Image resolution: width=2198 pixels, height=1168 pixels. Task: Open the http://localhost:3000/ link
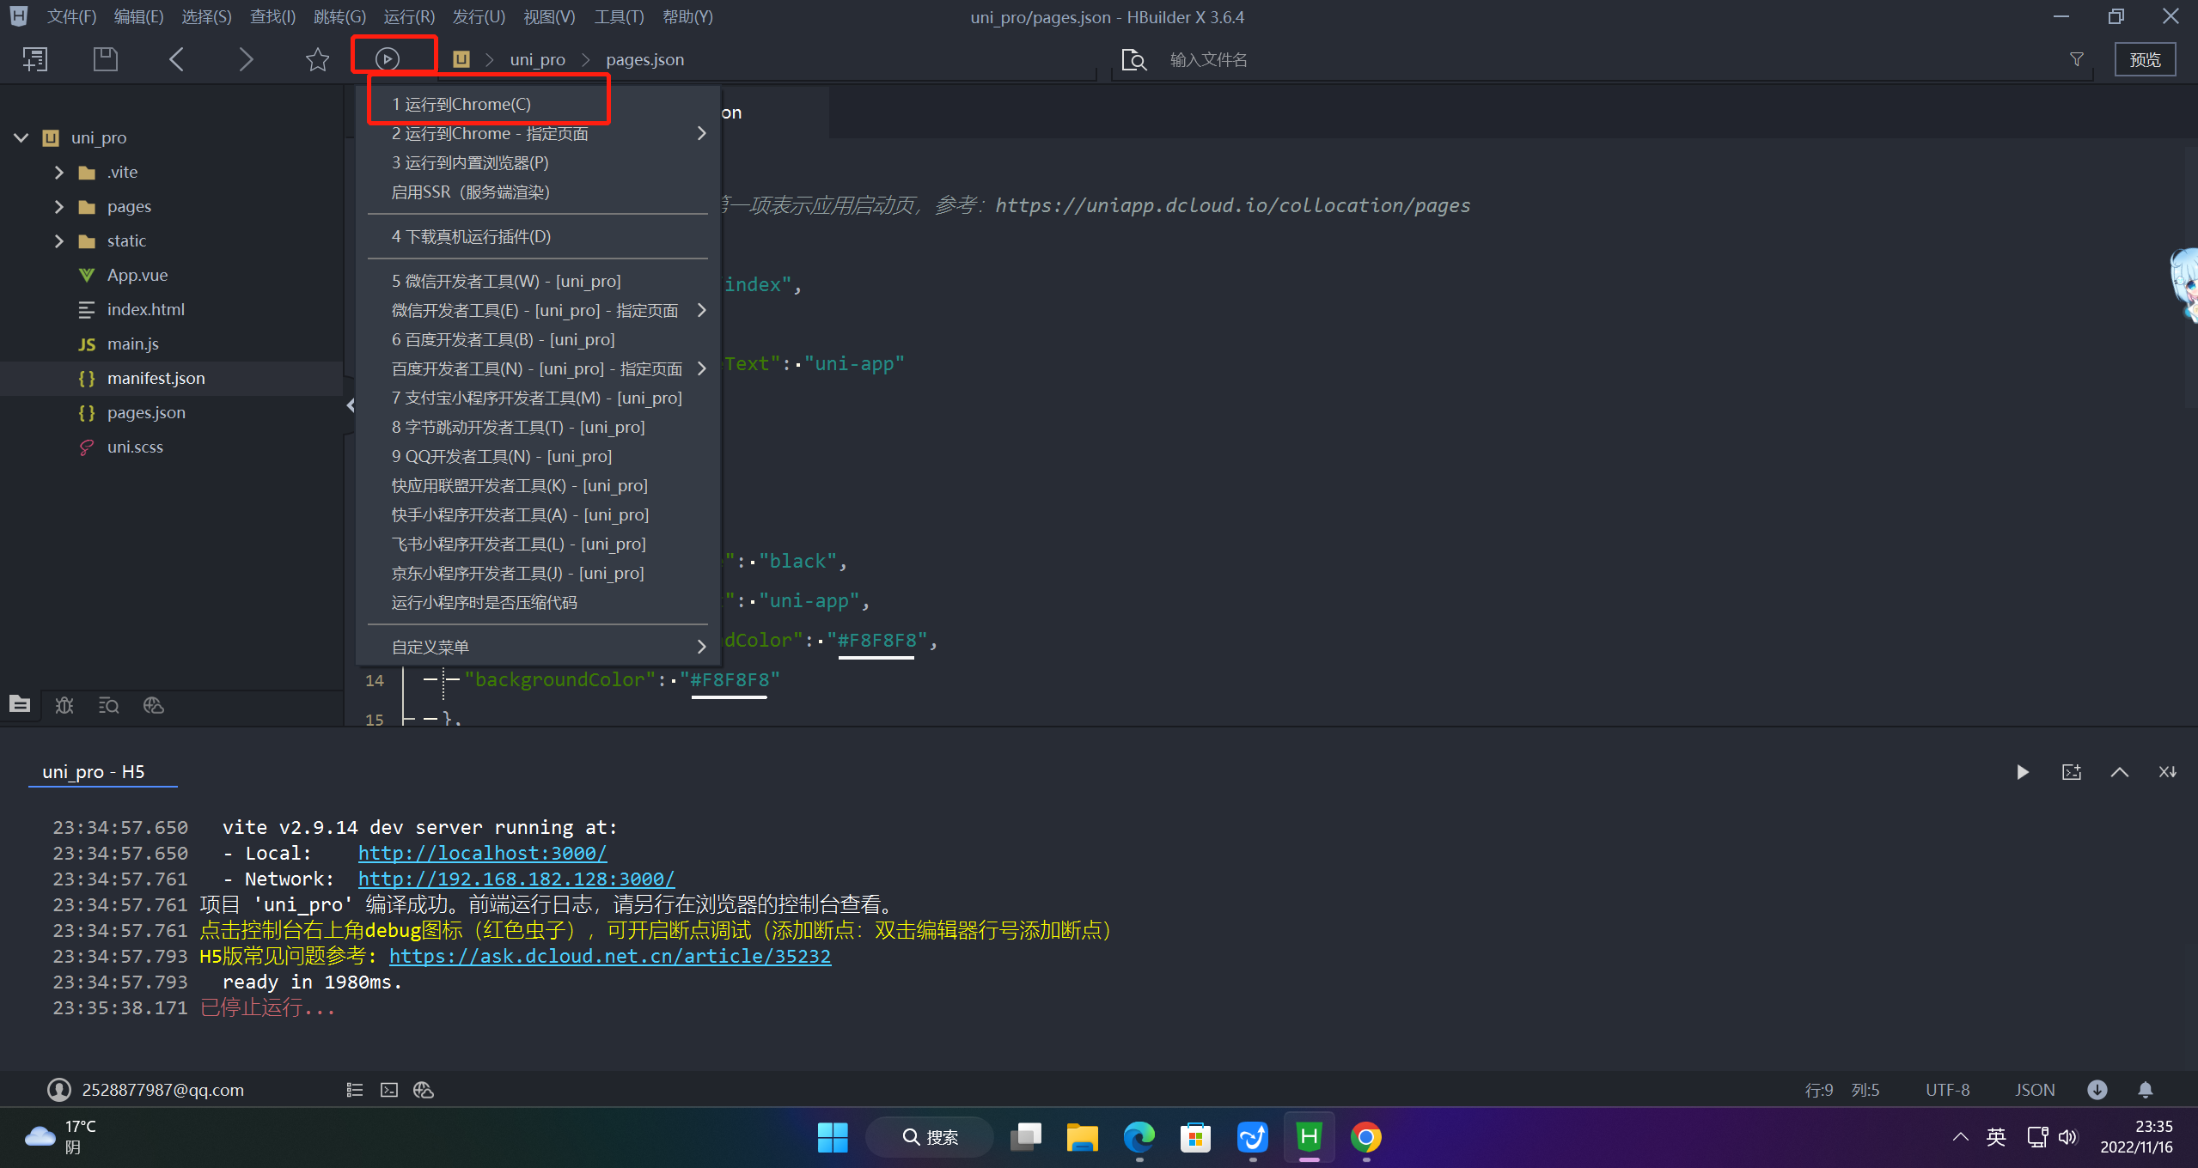[482, 853]
